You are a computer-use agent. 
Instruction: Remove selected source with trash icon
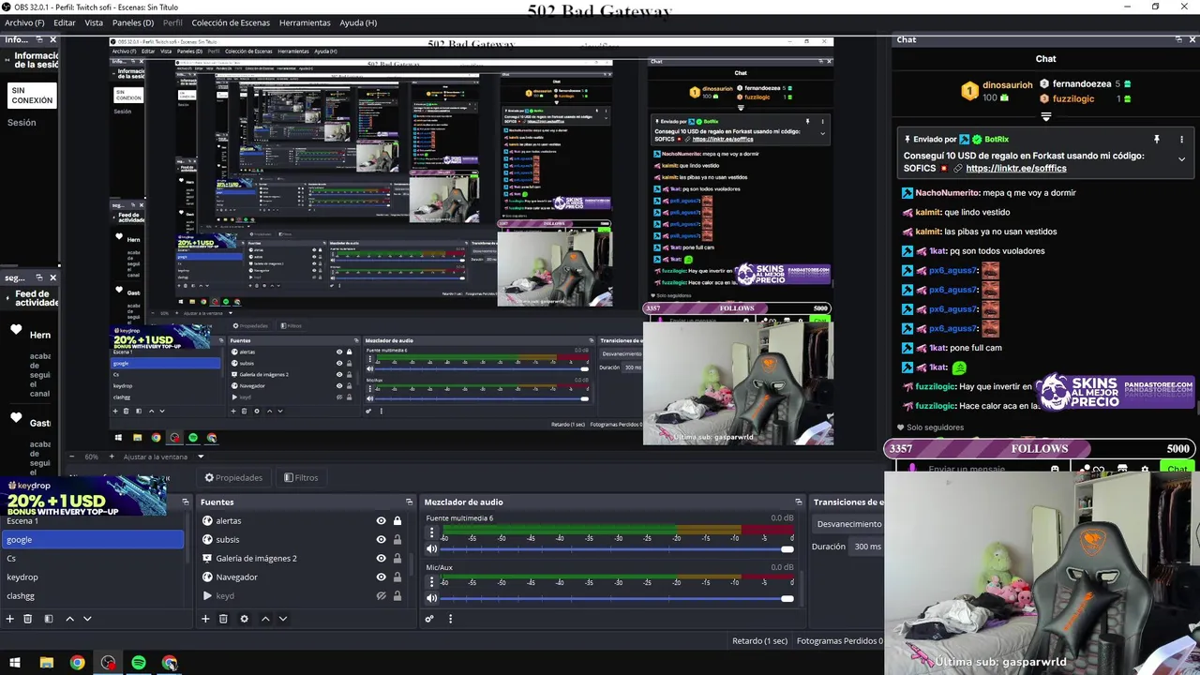[223, 619]
